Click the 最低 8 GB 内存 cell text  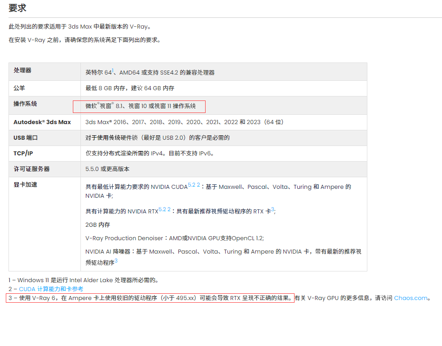pyautogui.click(x=130, y=88)
